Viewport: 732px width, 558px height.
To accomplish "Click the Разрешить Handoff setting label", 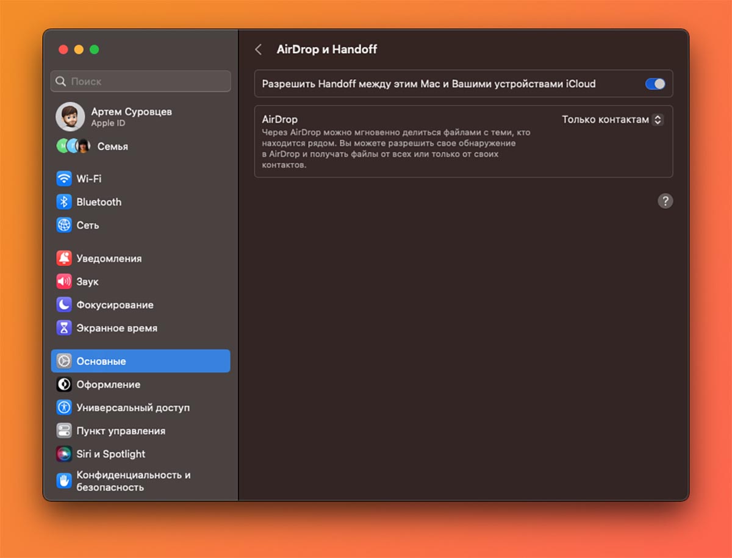I will click(x=429, y=84).
